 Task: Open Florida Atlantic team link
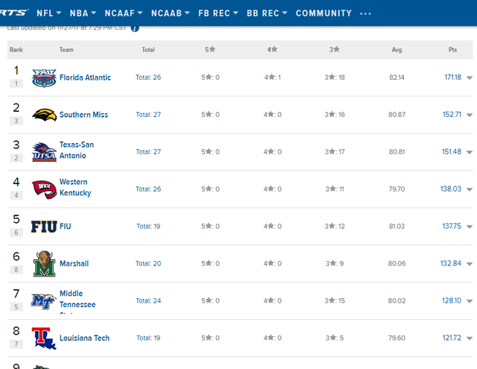tap(85, 78)
